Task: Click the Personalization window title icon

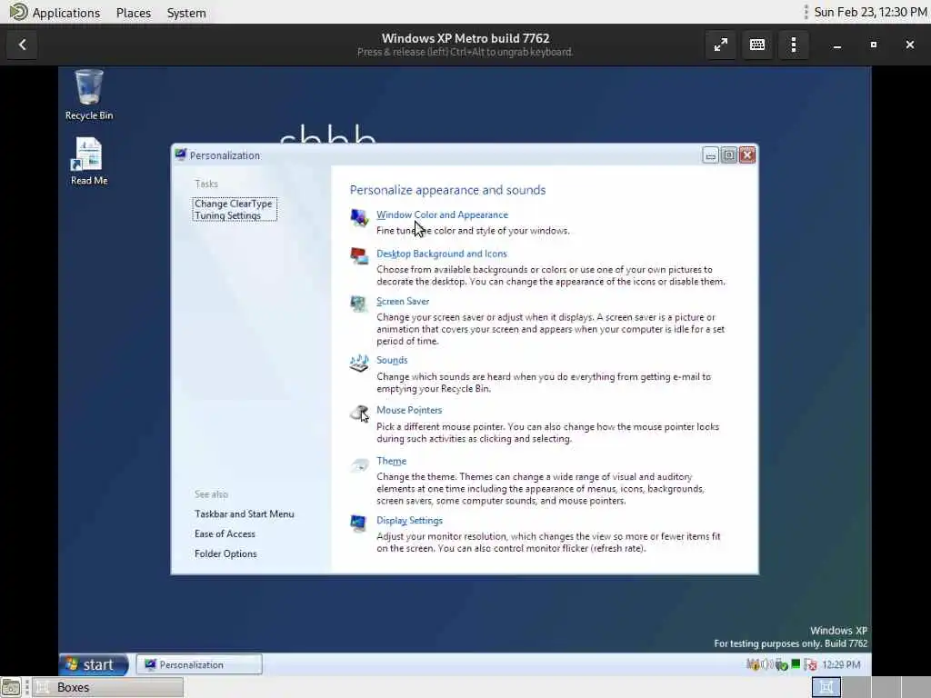Action: 181,155
